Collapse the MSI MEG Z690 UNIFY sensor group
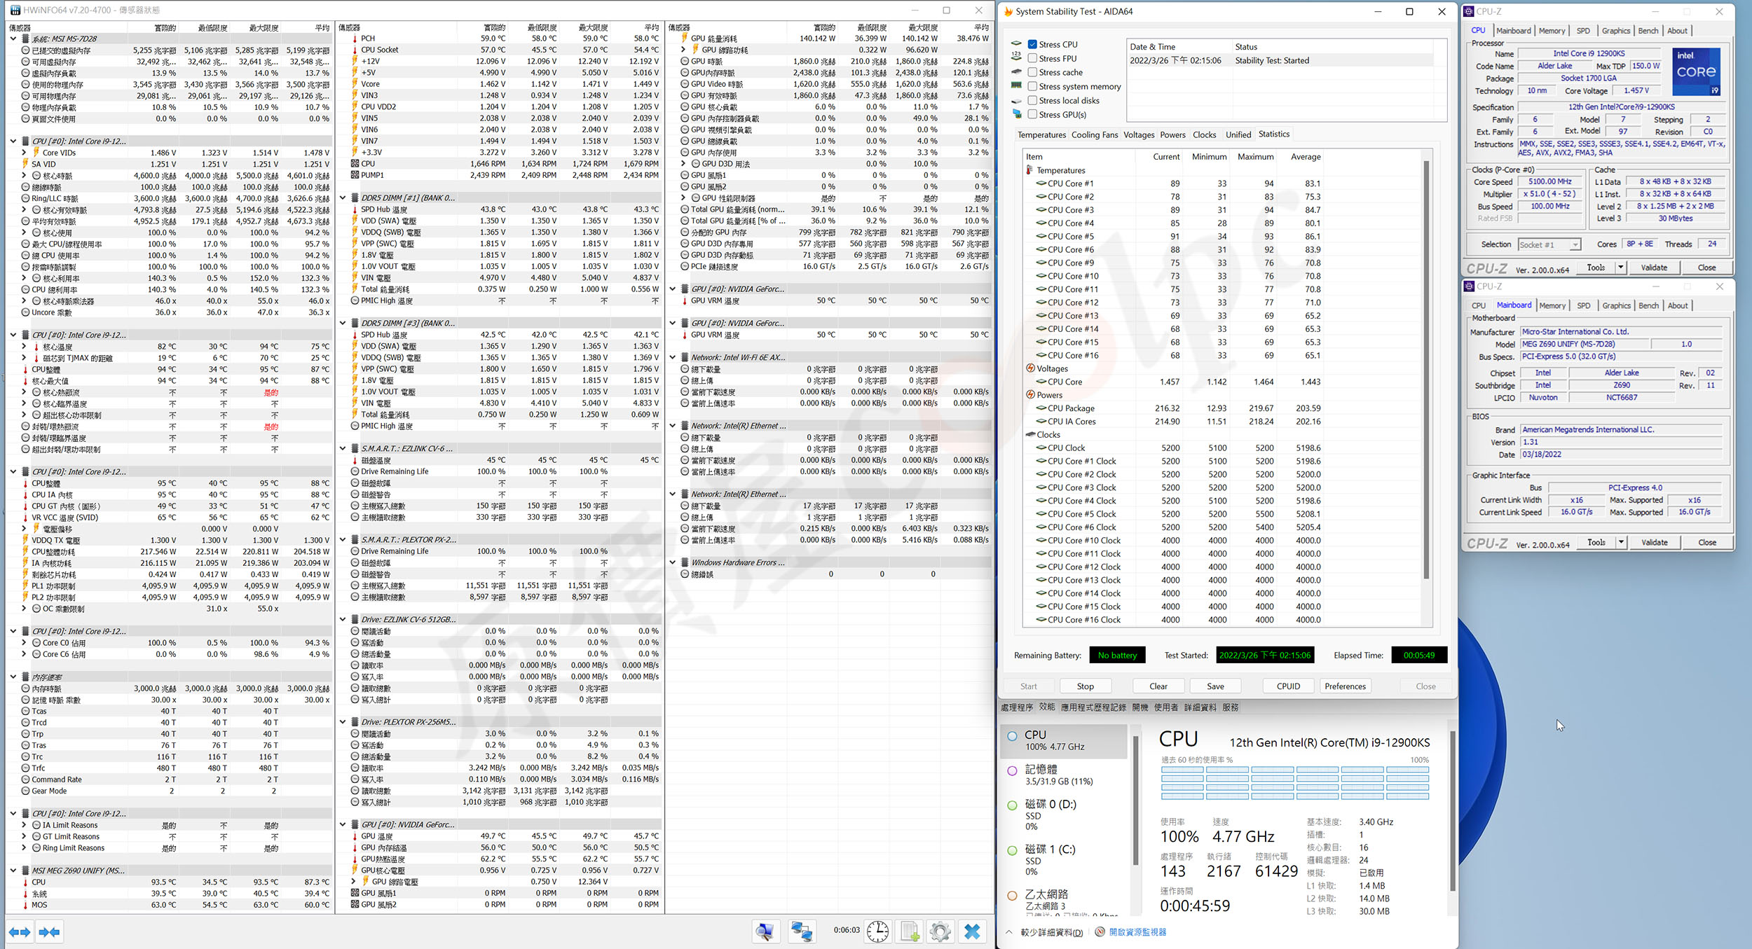 13,871
